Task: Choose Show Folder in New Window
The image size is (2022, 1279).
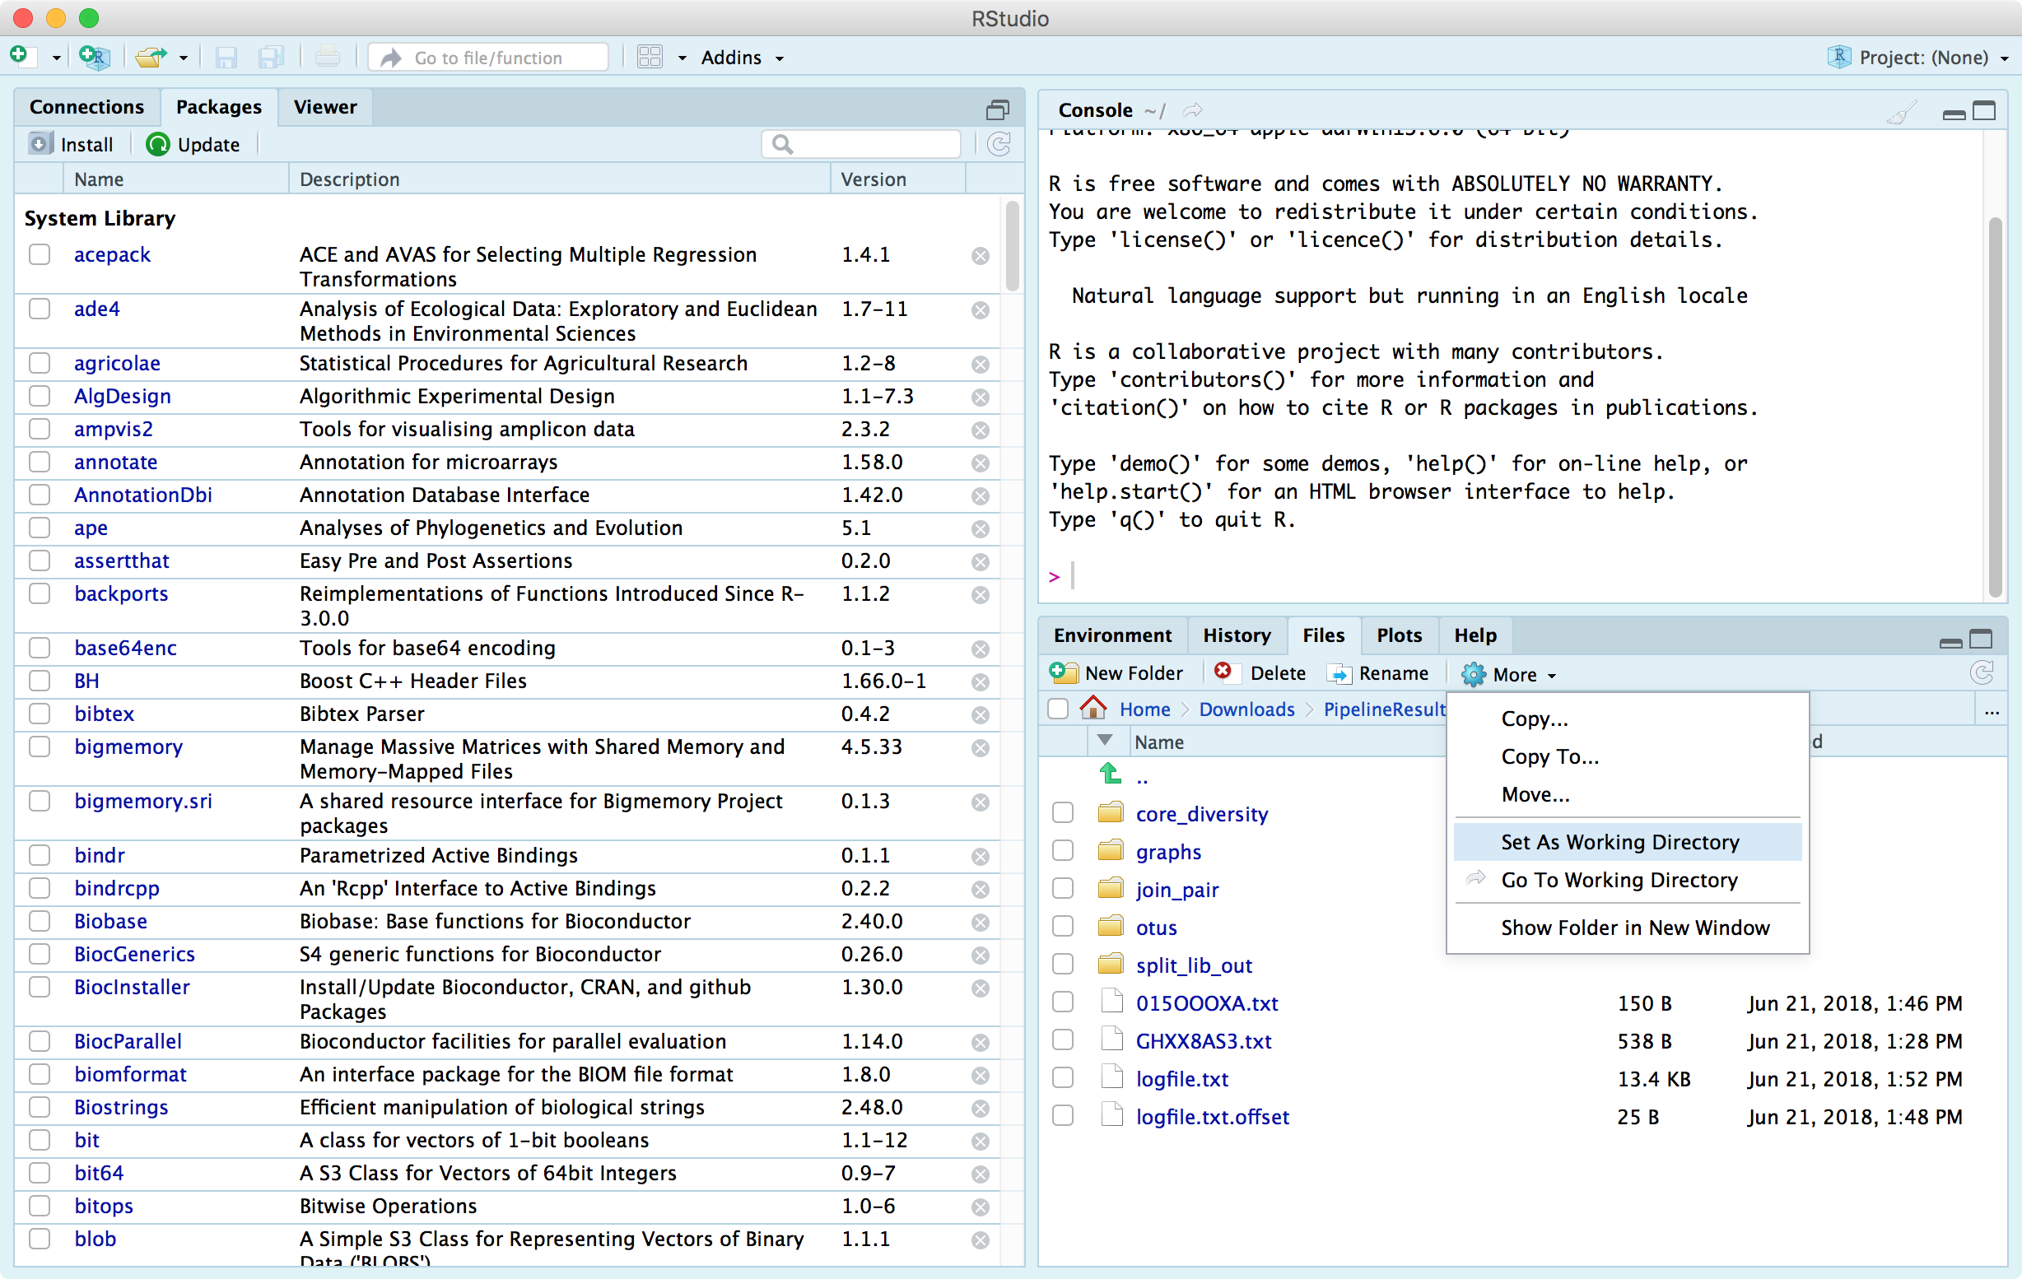Action: (1628, 928)
